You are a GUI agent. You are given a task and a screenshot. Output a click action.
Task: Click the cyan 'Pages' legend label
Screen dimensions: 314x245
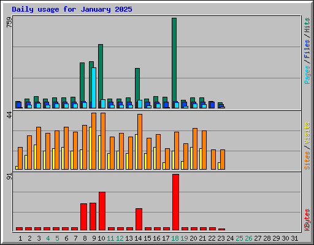(x=307, y=75)
